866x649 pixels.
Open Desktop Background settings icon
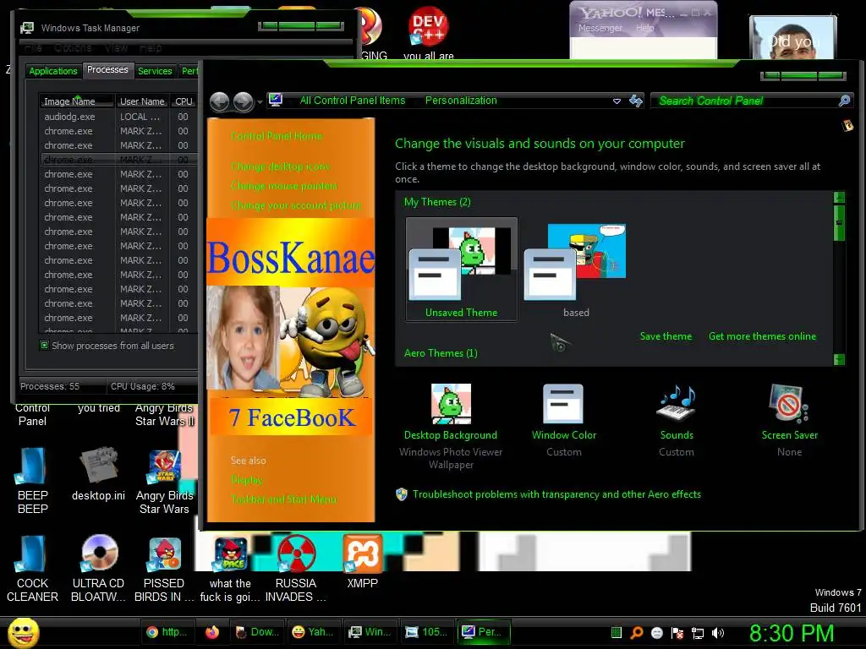click(x=451, y=403)
